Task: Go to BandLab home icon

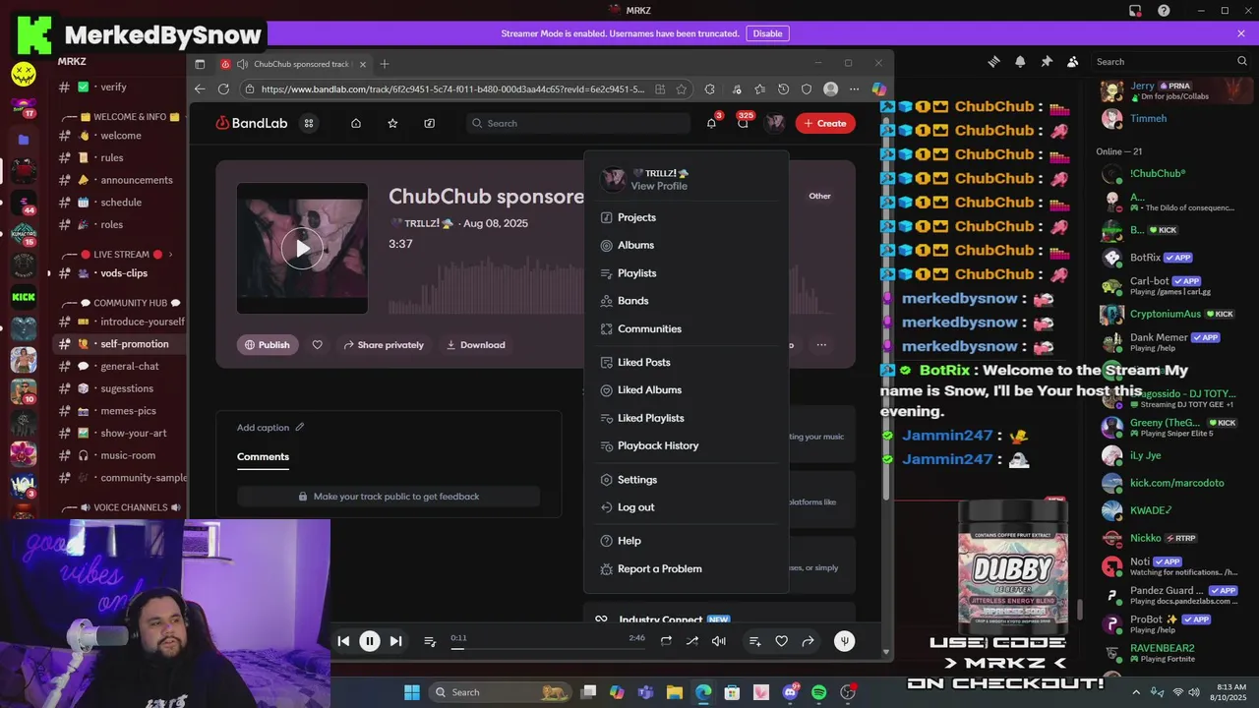Action: pos(356,123)
